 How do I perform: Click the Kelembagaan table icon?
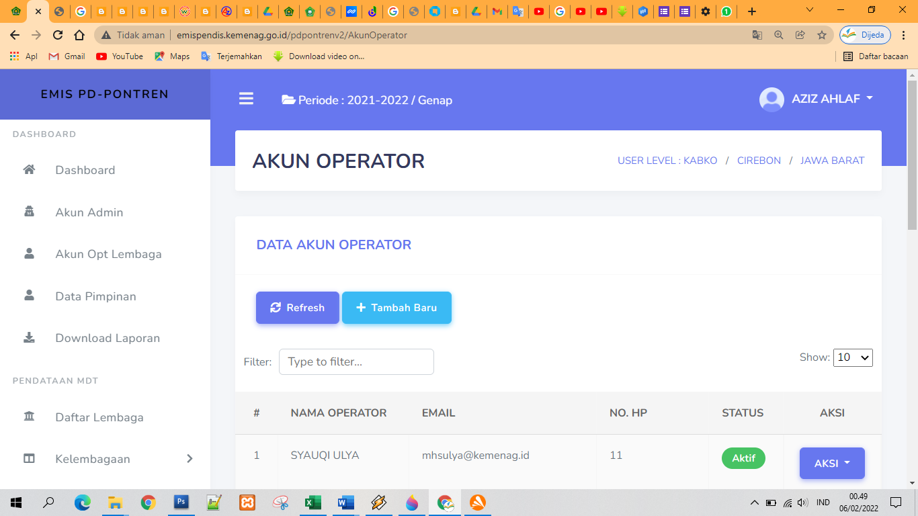pos(29,458)
